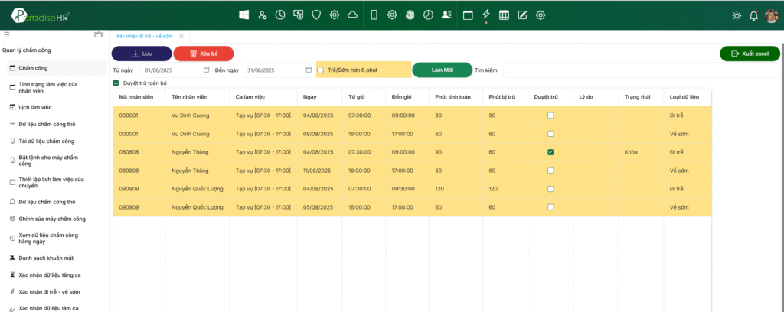This screenshot has width=784, height=312.
Task: Toggle the Duyệt trừ toàn bộ checkbox
Action: (115, 83)
